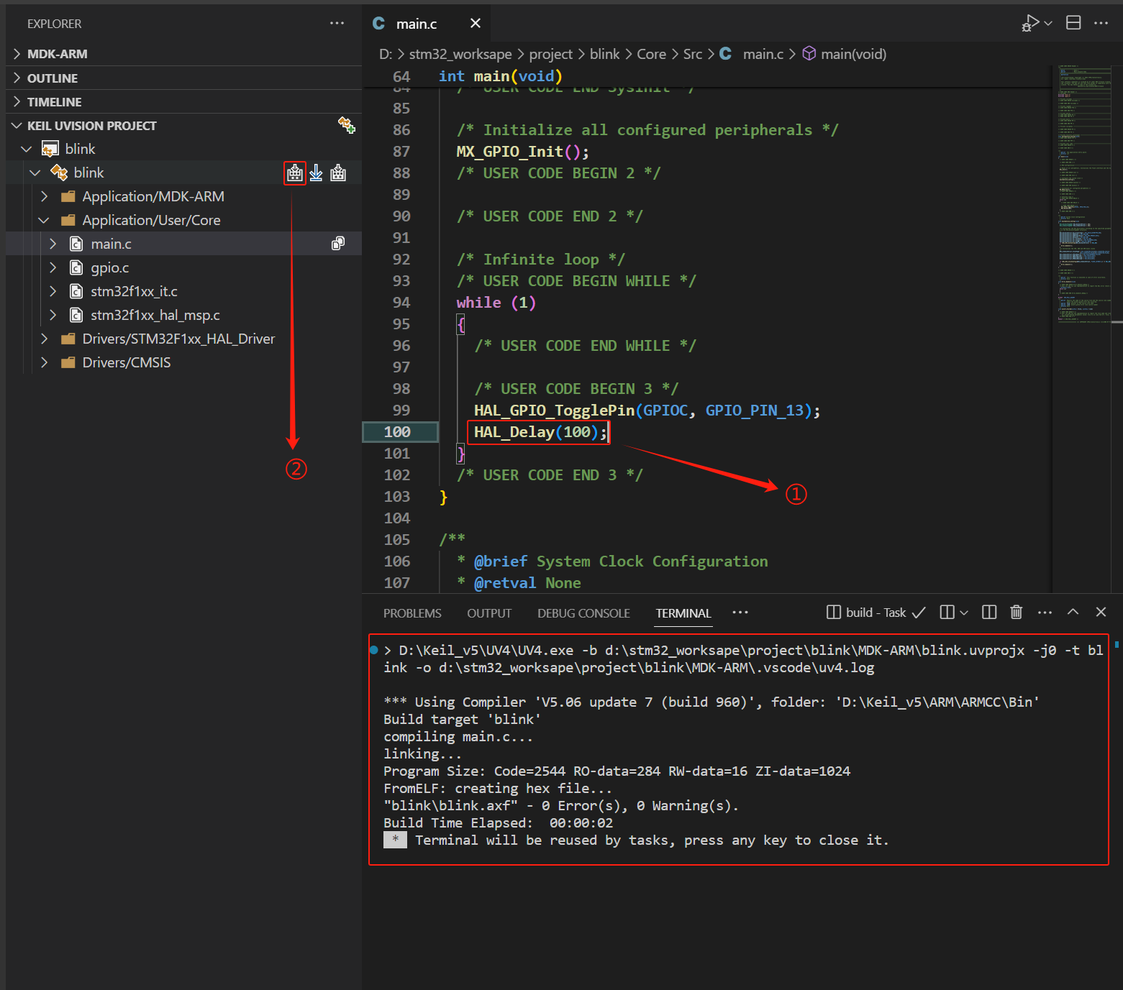This screenshot has height=990, width=1123.
Task: Click the terminal 'Build target' output line
Action: click(x=462, y=719)
